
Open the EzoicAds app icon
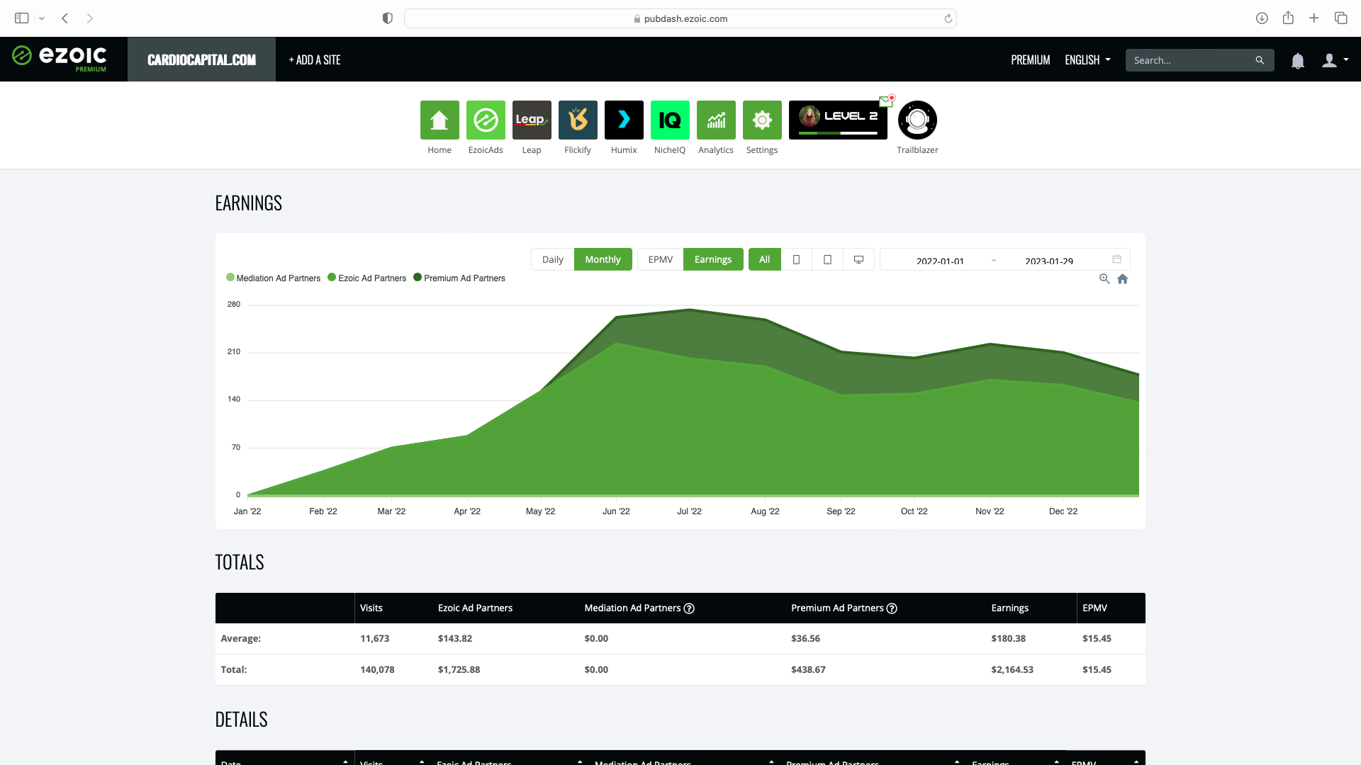[x=486, y=120]
